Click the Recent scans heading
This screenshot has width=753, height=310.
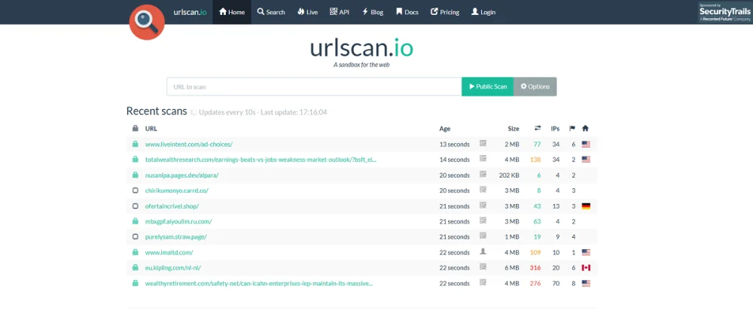[x=157, y=111]
